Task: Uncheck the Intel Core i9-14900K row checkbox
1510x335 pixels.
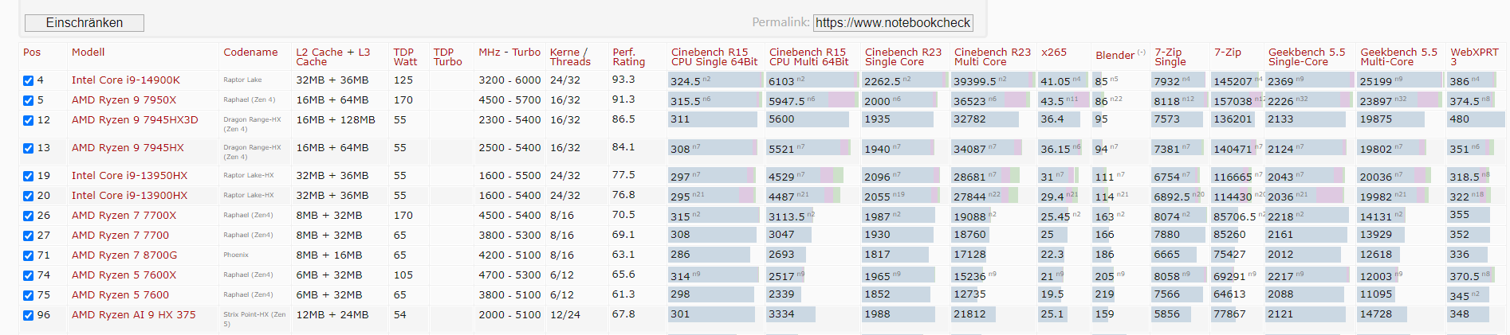Action: [x=29, y=80]
